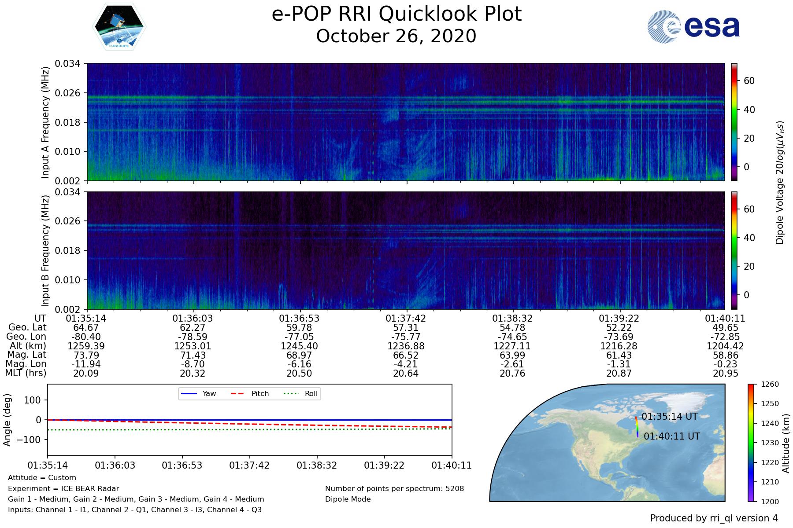
Task: Click the 01:37:42 tick on attitude plot
Action: [249, 465]
